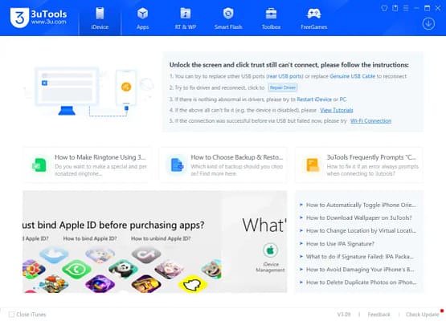Click Check Update in status bar

[422, 315]
